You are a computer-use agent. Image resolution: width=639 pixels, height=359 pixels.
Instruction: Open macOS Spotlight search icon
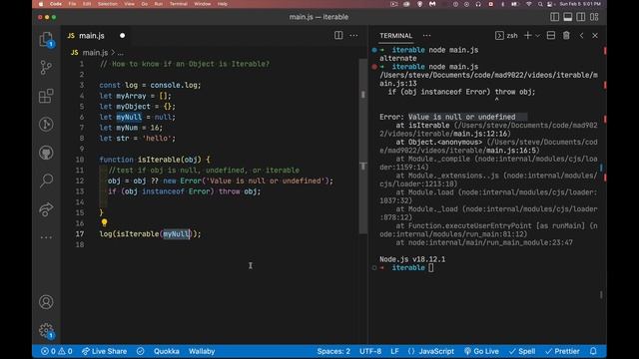[540, 4]
